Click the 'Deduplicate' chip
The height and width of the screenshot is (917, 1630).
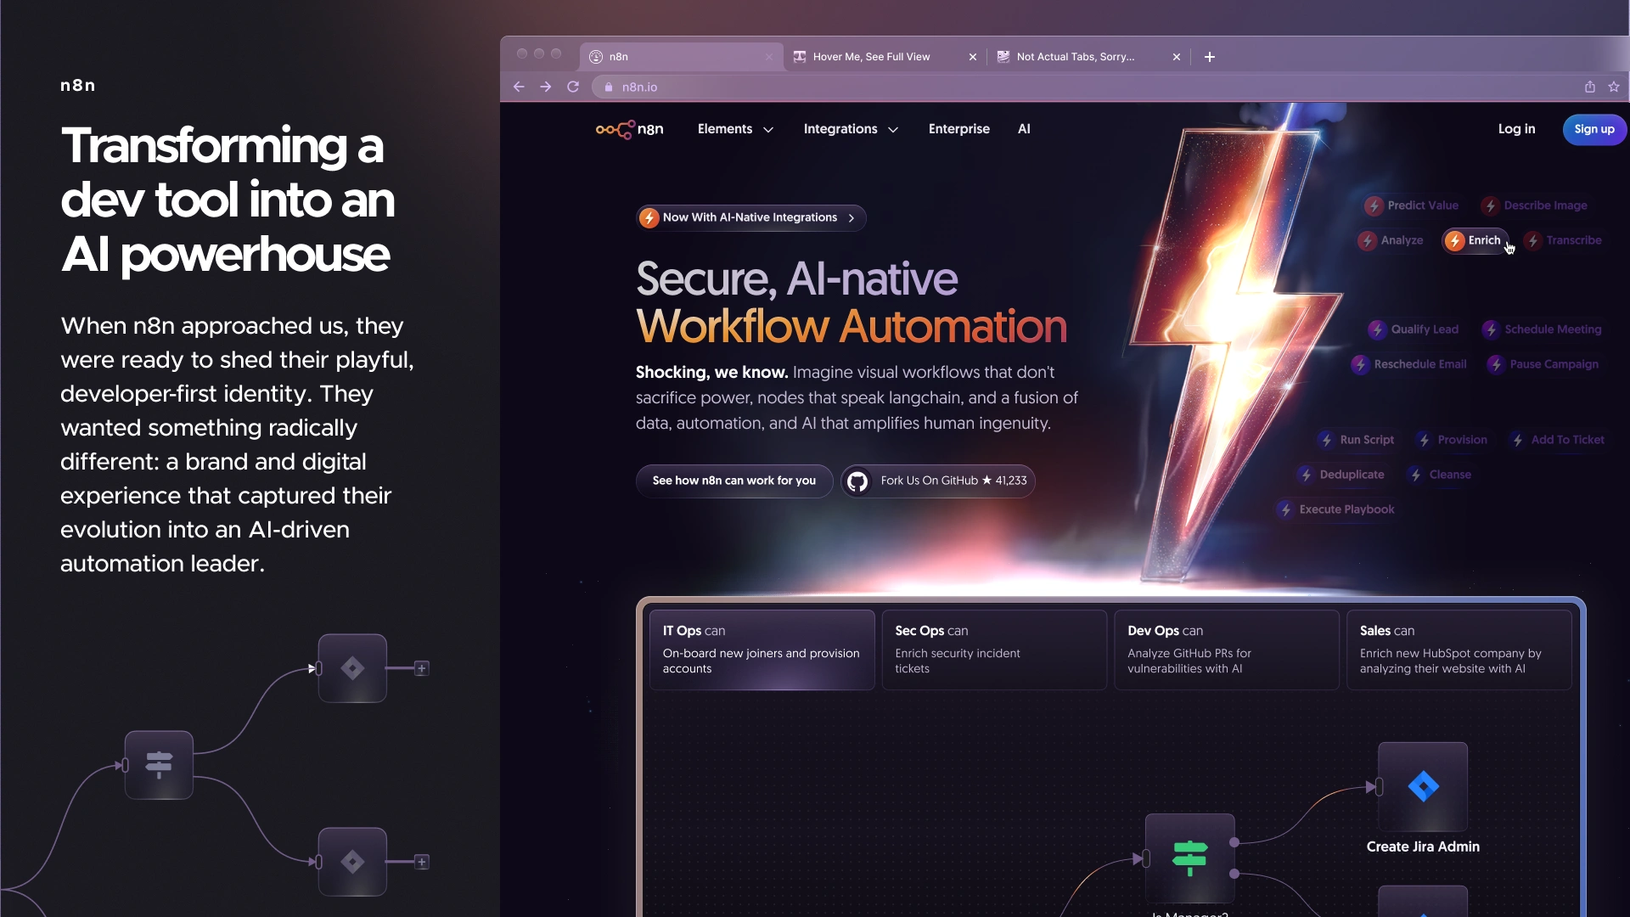coord(1341,475)
